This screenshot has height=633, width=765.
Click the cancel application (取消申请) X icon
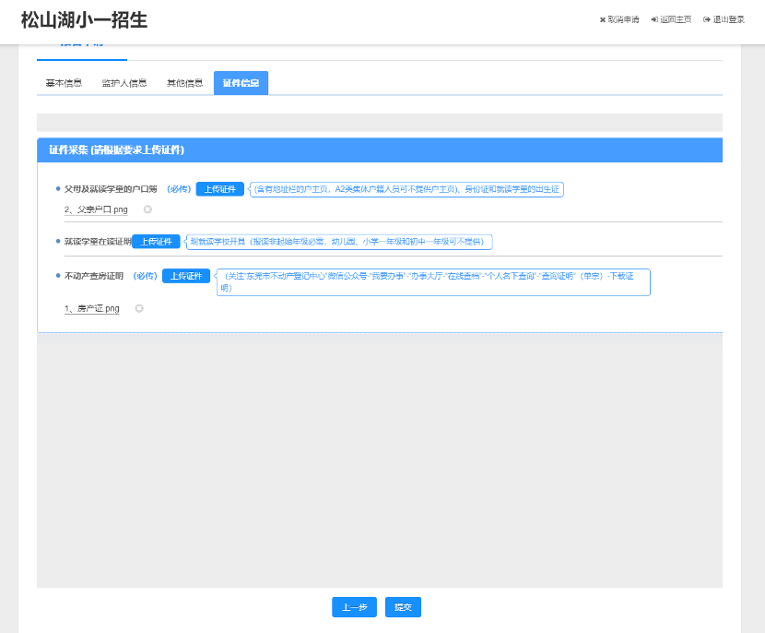coord(603,19)
